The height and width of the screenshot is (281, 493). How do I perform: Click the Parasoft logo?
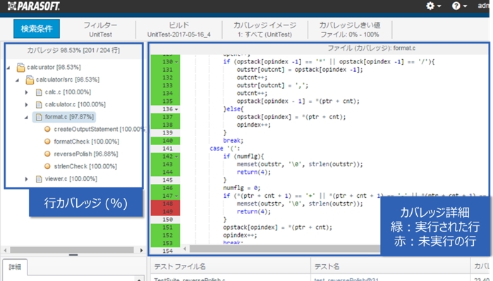coord(34,6)
